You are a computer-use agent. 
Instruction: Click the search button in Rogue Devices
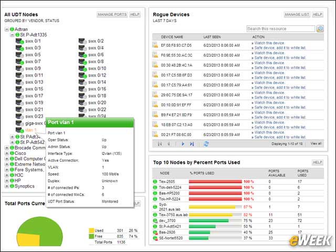pos(320,29)
